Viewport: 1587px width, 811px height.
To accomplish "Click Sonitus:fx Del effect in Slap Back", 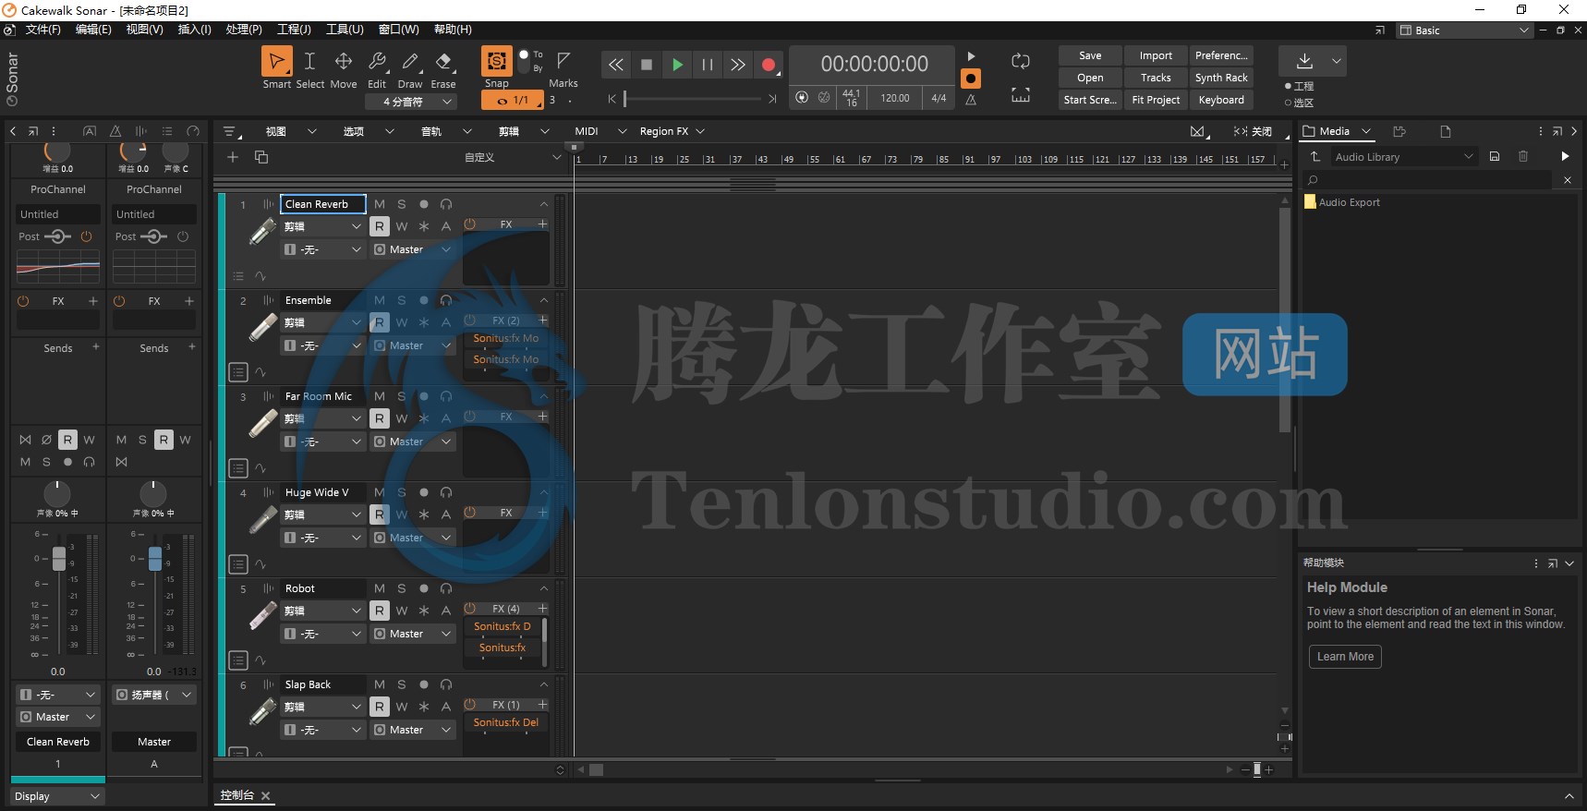I will pyautogui.click(x=505, y=722).
